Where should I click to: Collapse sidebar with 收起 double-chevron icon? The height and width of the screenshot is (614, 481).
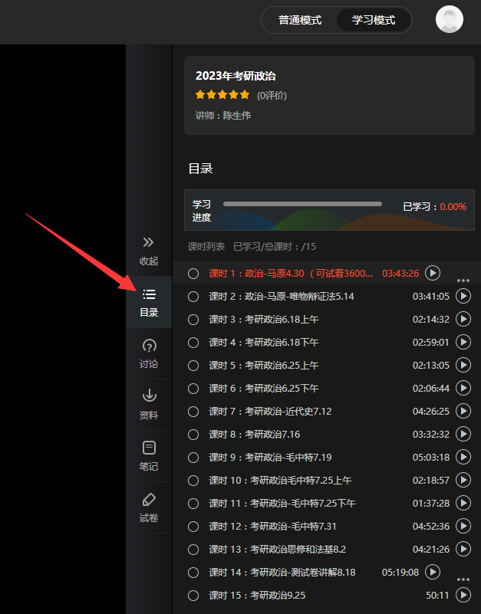tap(149, 251)
